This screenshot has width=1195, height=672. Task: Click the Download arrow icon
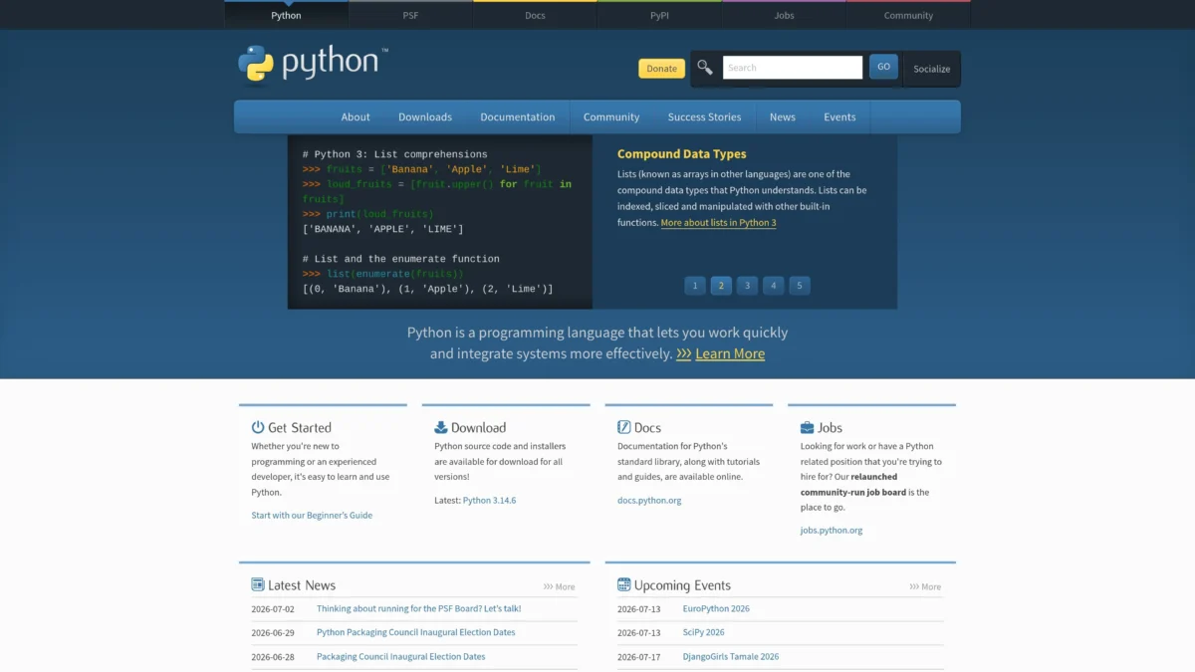click(441, 427)
